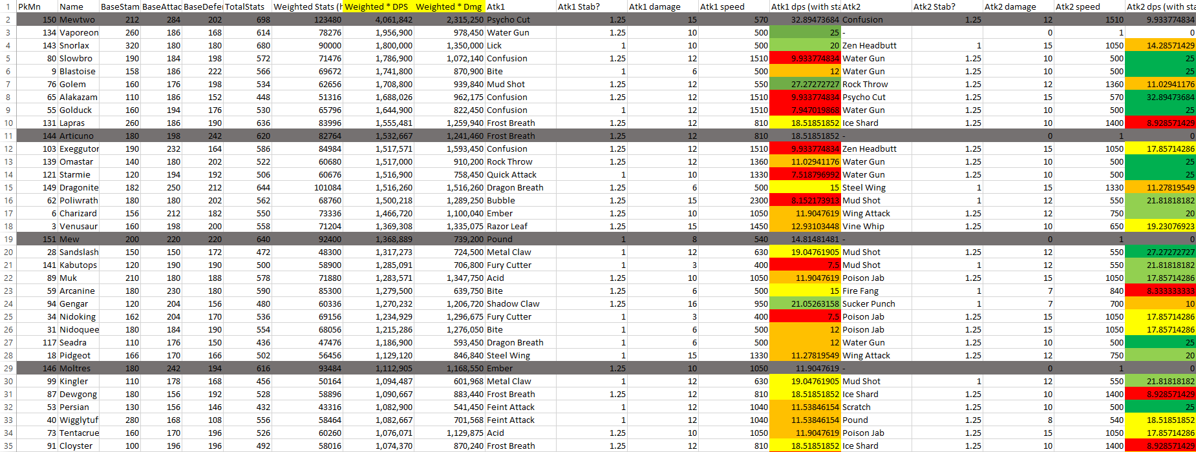The width and height of the screenshot is (1196, 452).
Task: Click the "Venusaur" name cell
Action: click(x=78, y=226)
